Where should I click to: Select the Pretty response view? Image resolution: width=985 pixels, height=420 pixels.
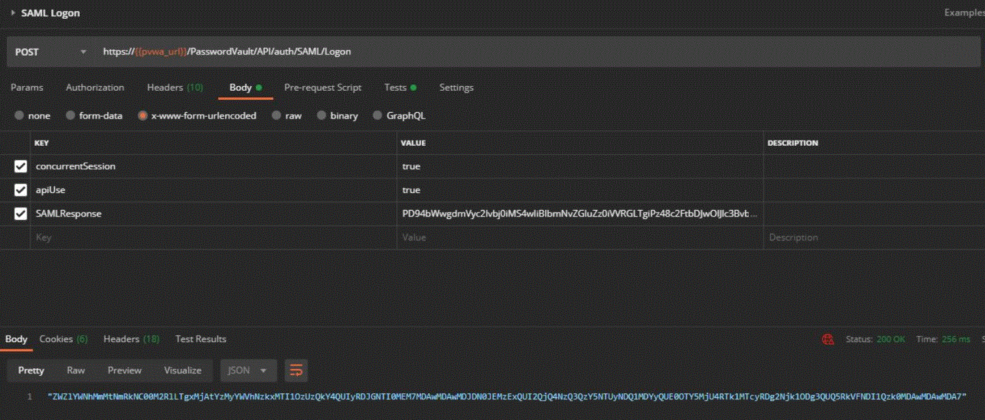point(30,370)
